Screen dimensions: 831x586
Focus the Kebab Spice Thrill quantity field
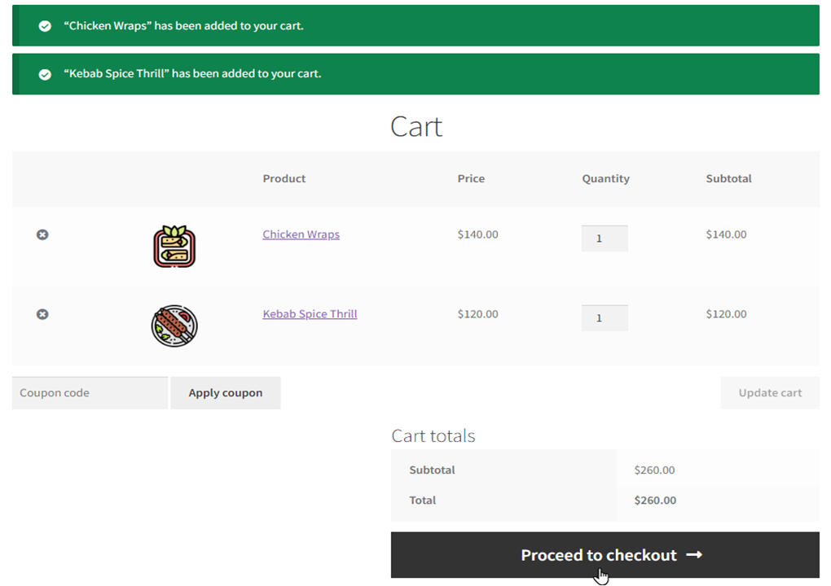[x=605, y=317]
